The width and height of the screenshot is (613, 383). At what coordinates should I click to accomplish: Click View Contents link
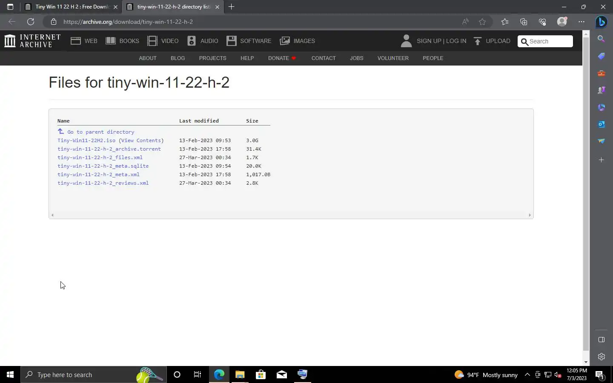point(141,140)
